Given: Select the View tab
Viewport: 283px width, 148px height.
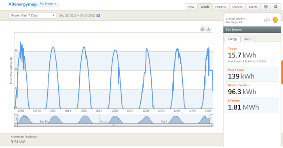Looking at the screenshot, I should [191, 7].
